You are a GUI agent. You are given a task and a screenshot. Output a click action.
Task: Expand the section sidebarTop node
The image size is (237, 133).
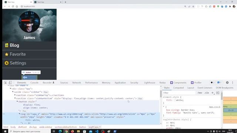click(15, 95)
